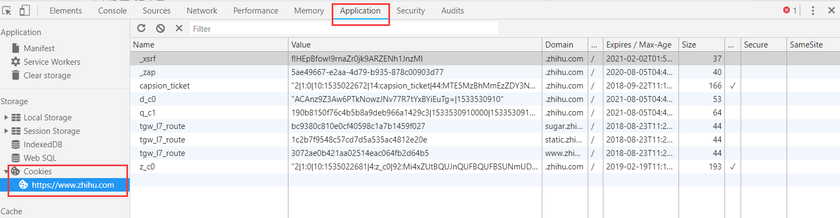
Task: Open the DevTools three-dot menu
Action: (813, 10)
